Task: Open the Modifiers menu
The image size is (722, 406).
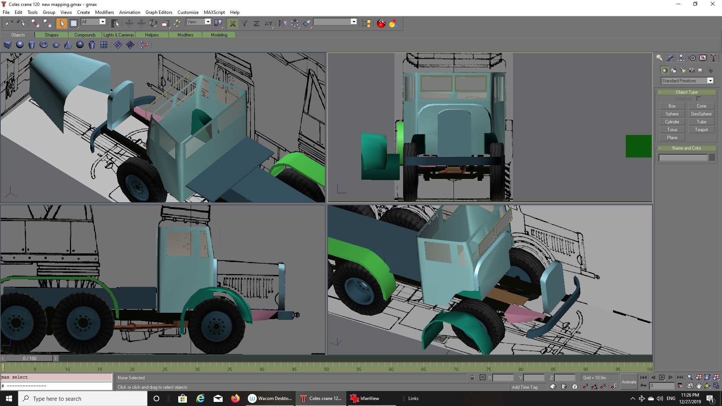Action: 104,12
